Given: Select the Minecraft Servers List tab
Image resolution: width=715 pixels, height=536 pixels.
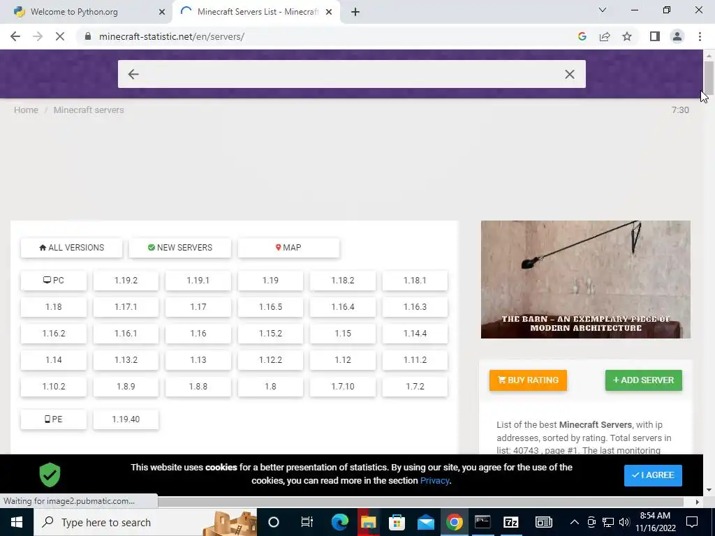Looking at the screenshot, I should click(256, 13).
